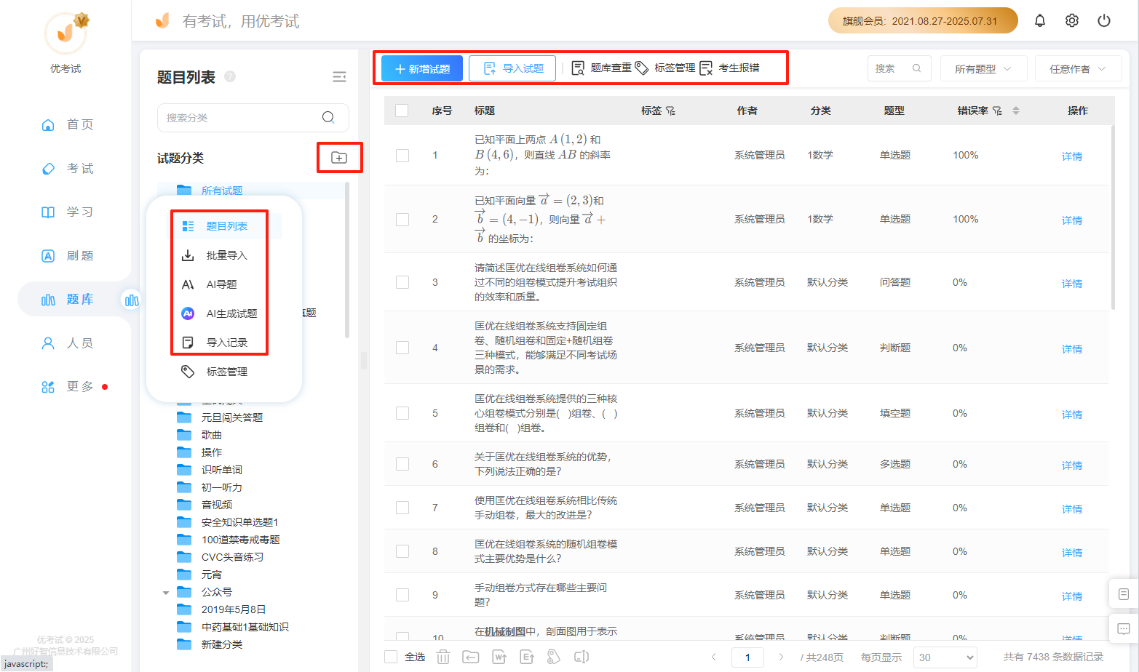Select AI生成试题 in popup menu

coord(231,313)
